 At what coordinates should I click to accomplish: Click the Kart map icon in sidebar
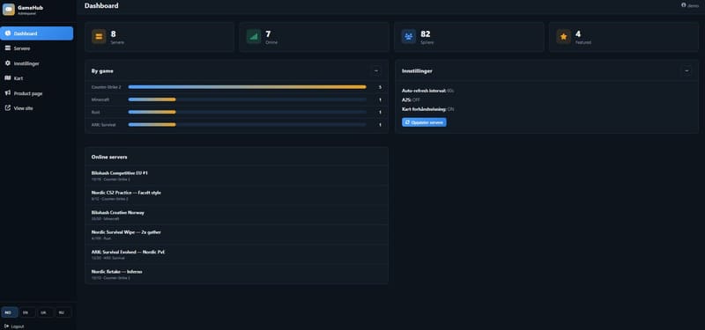(8, 78)
